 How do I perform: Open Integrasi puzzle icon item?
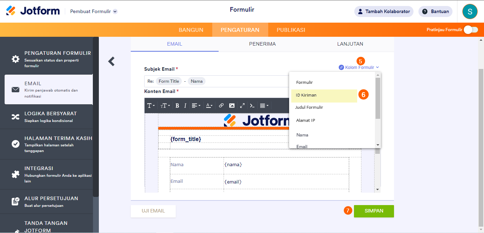click(x=46, y=174)
